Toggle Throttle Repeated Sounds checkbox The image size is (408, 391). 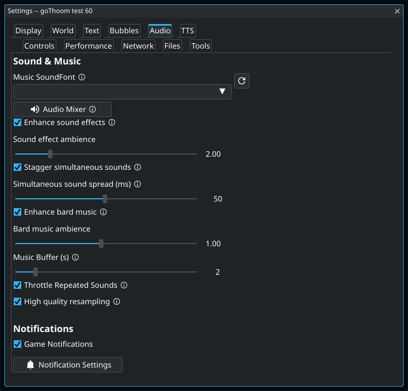click(18, 285)
